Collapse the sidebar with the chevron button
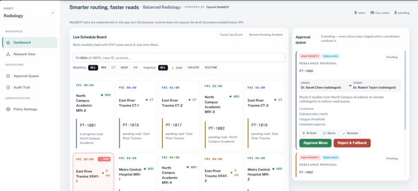The image size is (418, 191). point(53,12)
